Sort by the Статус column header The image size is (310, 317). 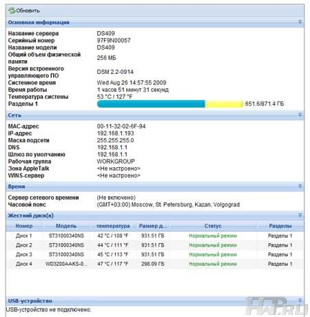[213, 226]
